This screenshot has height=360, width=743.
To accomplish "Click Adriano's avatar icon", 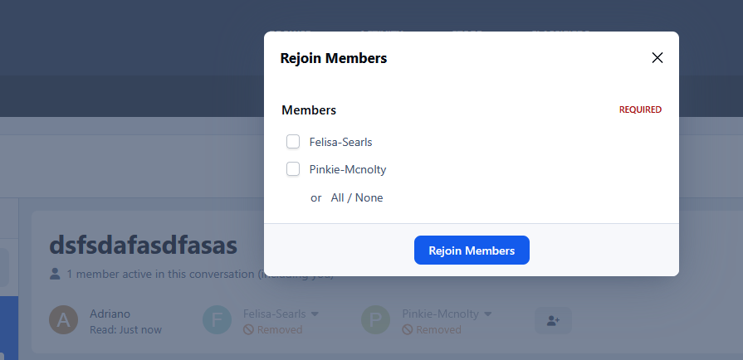I will tap(65, 320).
